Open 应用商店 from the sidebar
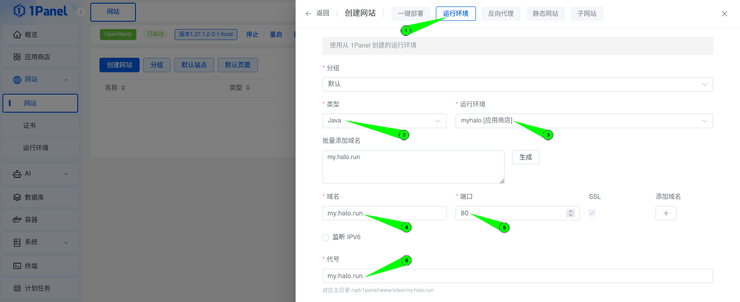Screen dimensions: 740x302 [x=41, y=57]
